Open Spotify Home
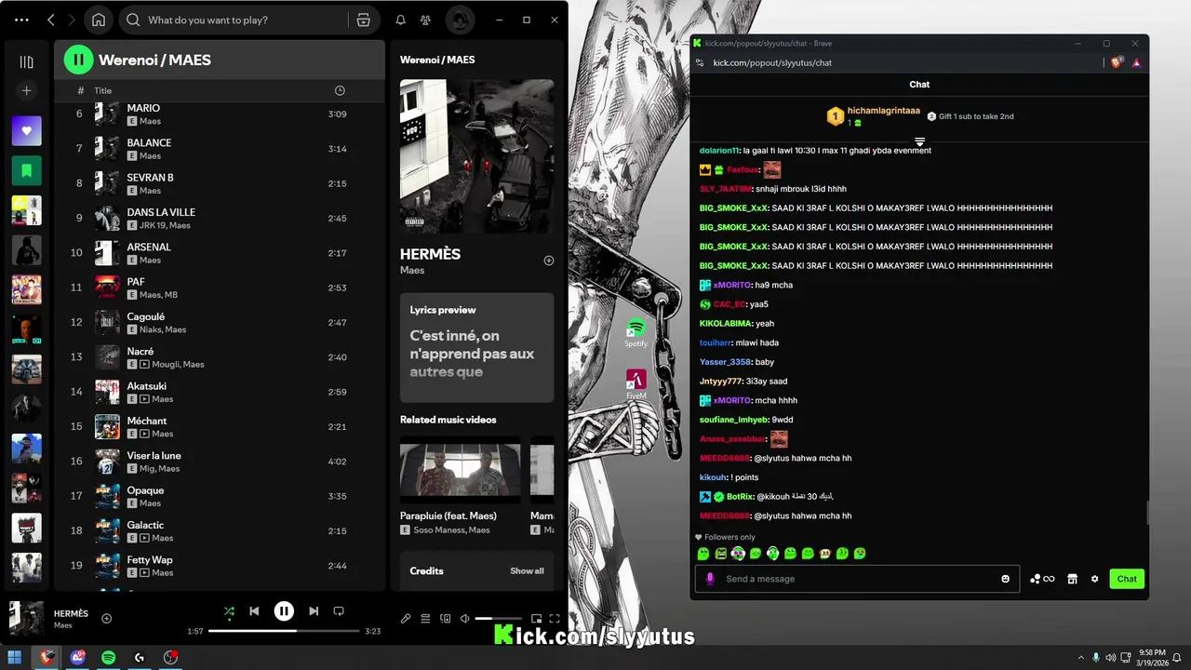This screenshot has height=670, width=1191. 99,20
